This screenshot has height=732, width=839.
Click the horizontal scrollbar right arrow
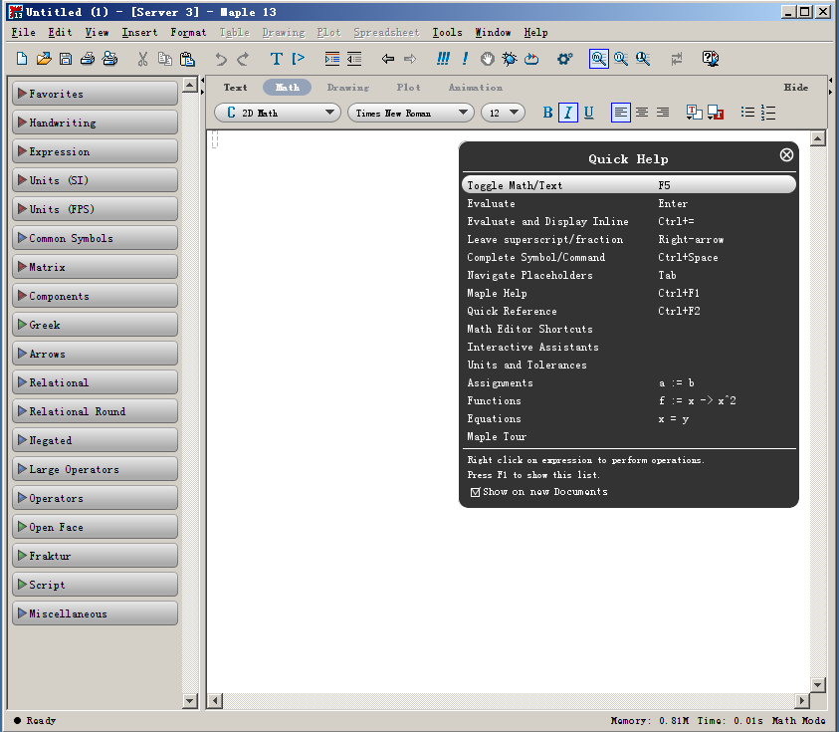click(x=801, y=700)
